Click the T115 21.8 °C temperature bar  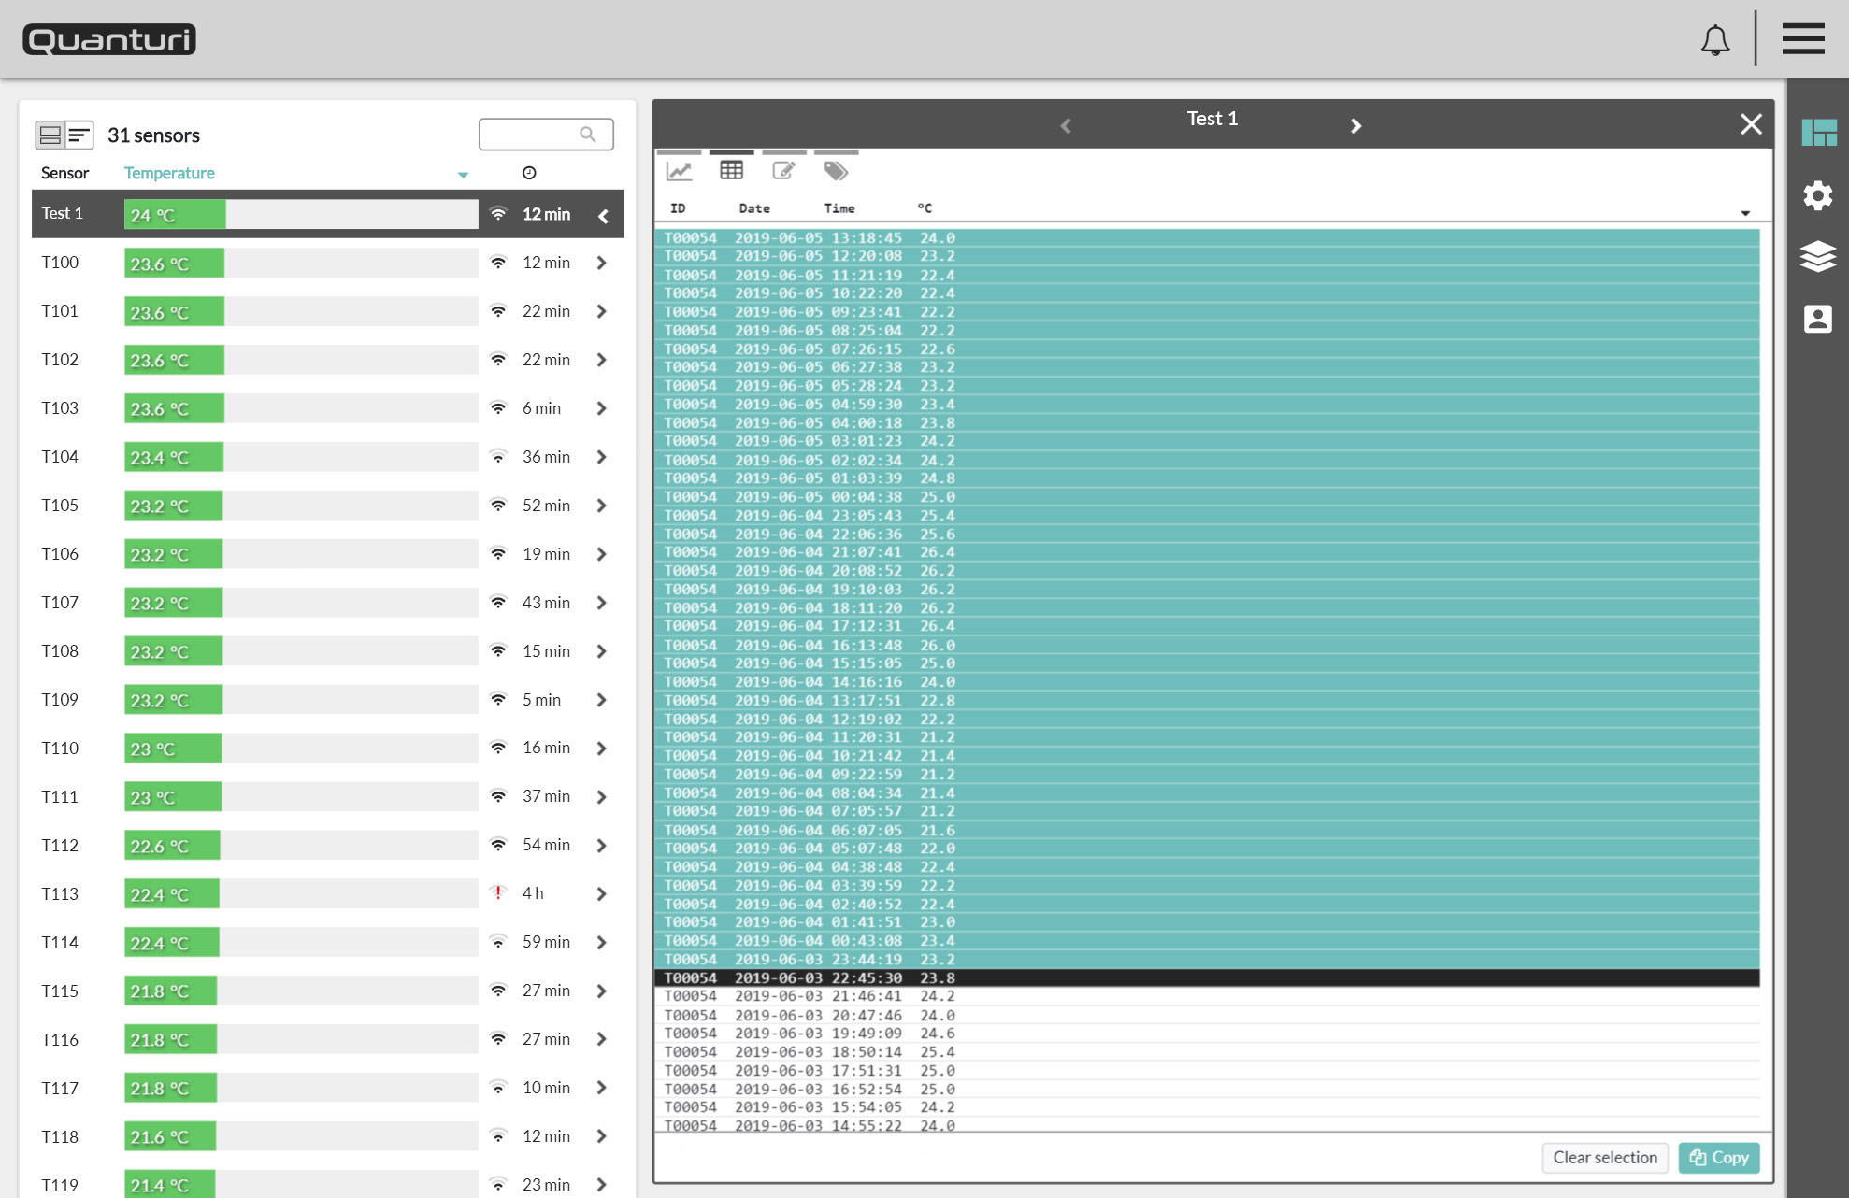point(301,991)
